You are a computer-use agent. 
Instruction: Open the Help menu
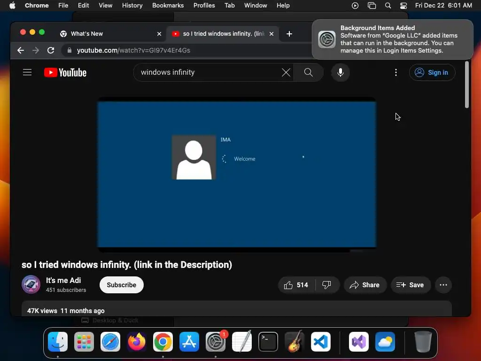coord(283,6)
